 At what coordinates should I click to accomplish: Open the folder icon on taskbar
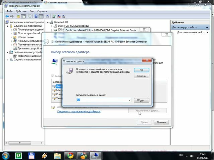pyautogui.click(x=58, y=156)
